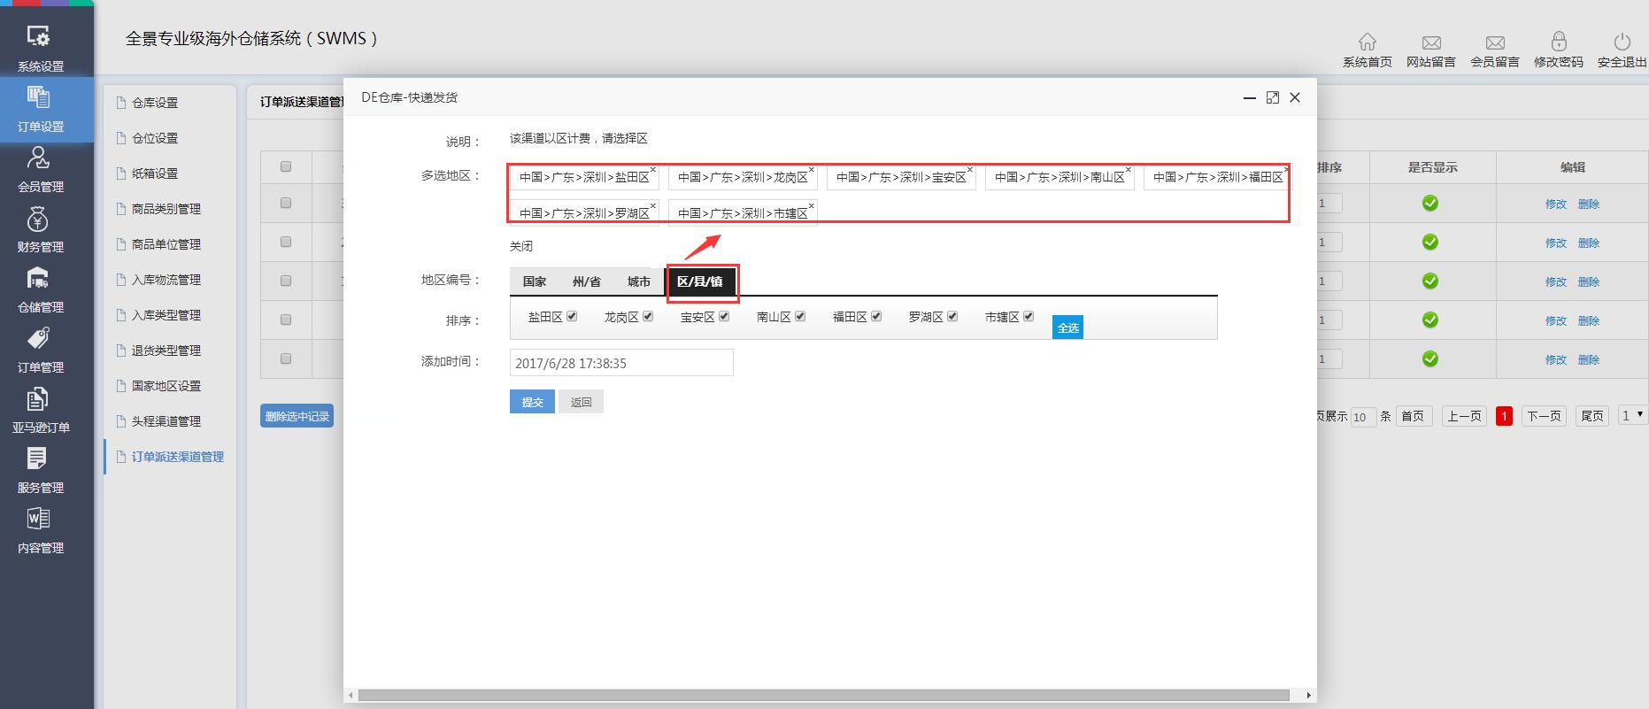This screenshot has height=709, width=1649.
Task: Click the 删除选中记录 button
Action: (x=297, y=416)
